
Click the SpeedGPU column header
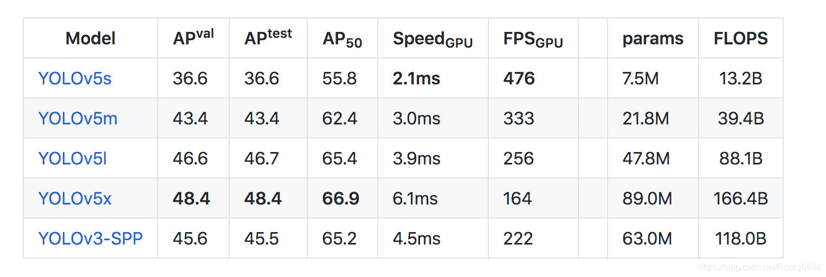click(x=433, y=39)
